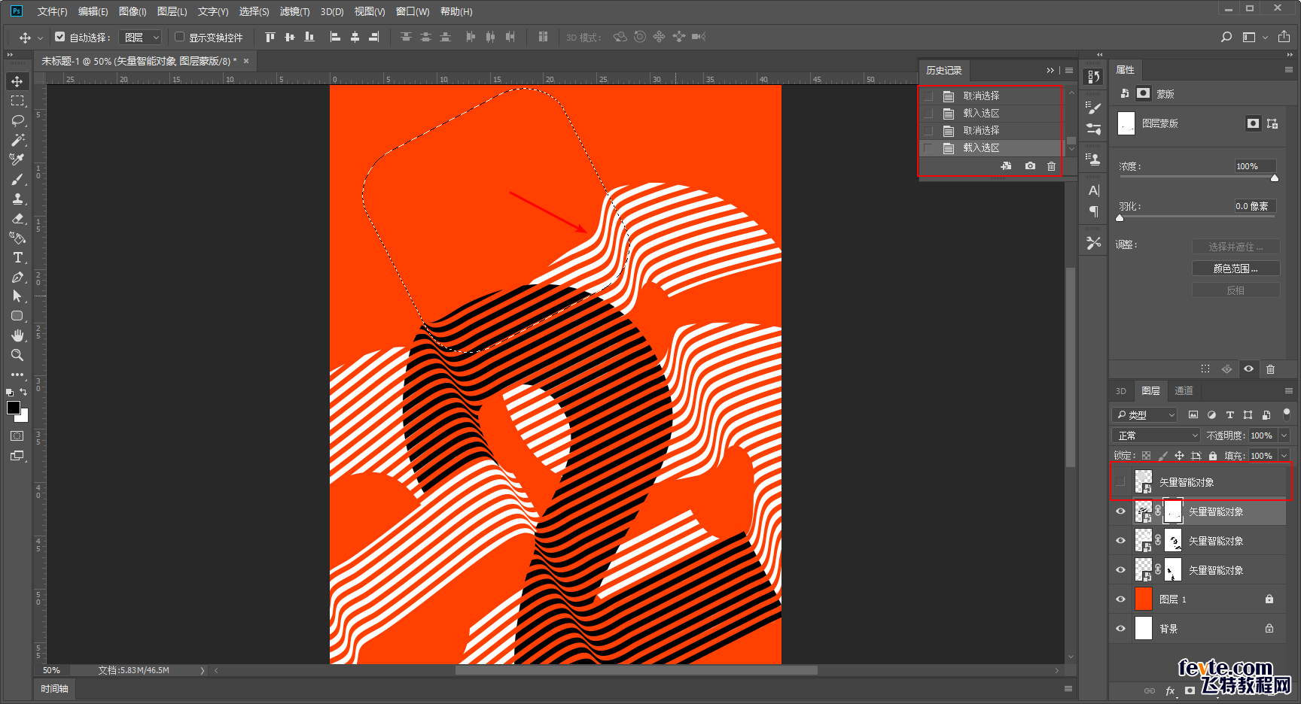Show the hidden top 矢量智能对象 layer
Screen dimensions: 1301x704
coord(1120,482)
